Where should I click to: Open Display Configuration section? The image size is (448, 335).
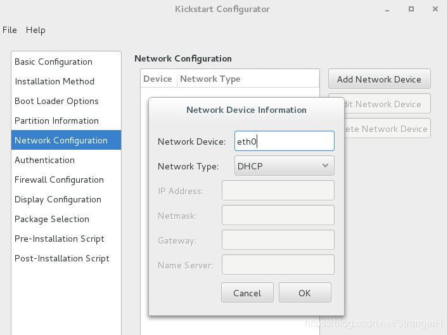point(67,199)
